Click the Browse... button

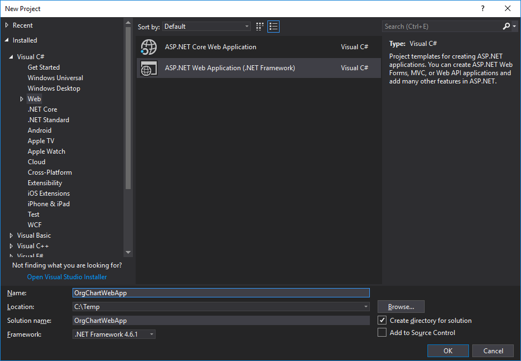tap(401, 307)
